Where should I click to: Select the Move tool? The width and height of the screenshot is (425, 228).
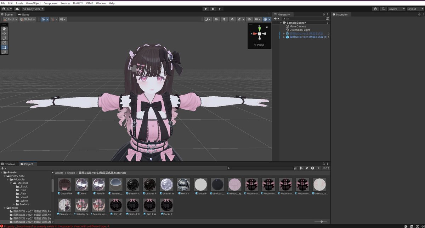(x=4, y=34)
